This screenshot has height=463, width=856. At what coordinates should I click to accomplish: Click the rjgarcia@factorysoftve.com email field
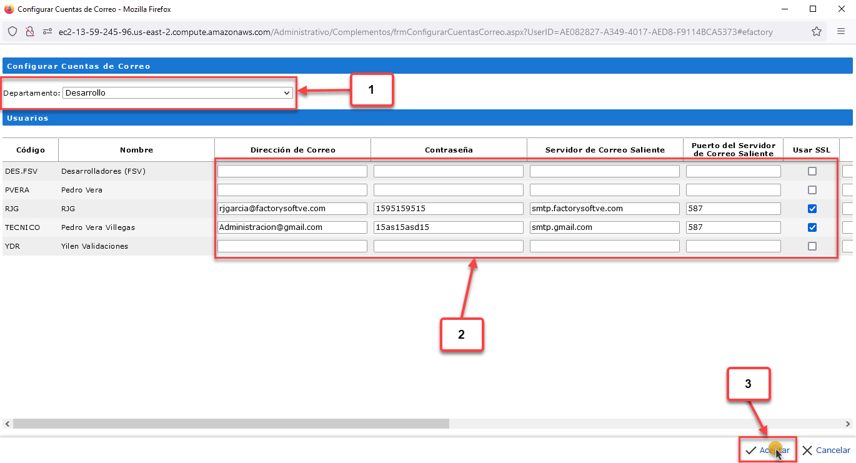292,209
